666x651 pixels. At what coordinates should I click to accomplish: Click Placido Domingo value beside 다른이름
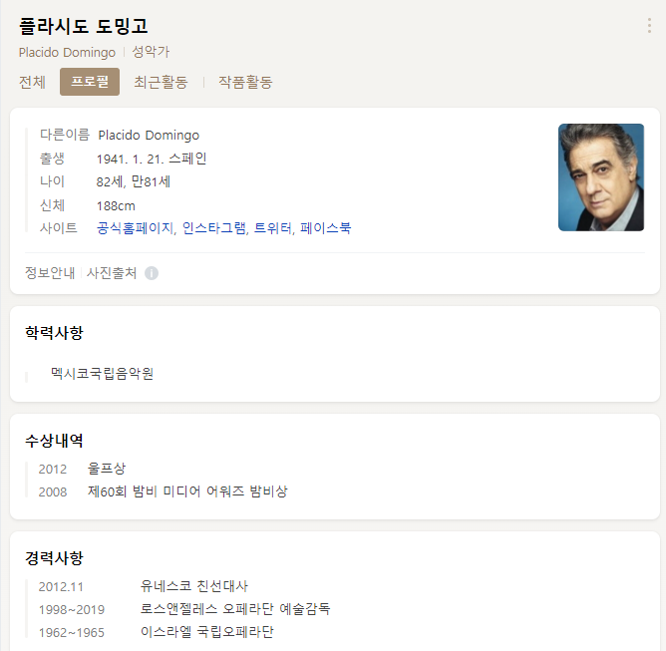pos(149,135)
